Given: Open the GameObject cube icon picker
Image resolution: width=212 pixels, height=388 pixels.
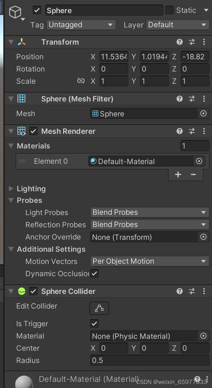Looking at the screenshot, I should (15, 12).
